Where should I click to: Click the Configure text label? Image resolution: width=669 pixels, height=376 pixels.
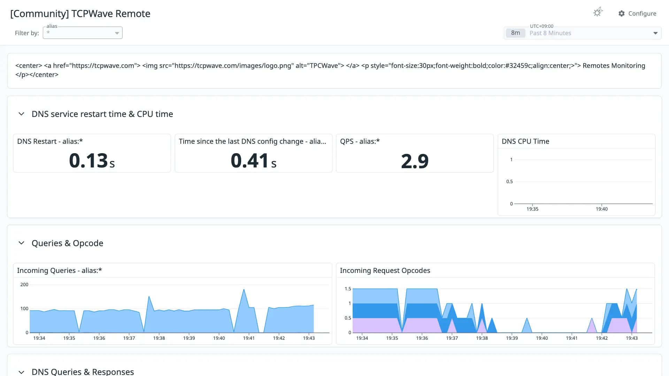642,14
